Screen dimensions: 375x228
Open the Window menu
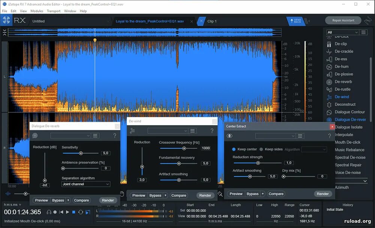click(70, 11)
